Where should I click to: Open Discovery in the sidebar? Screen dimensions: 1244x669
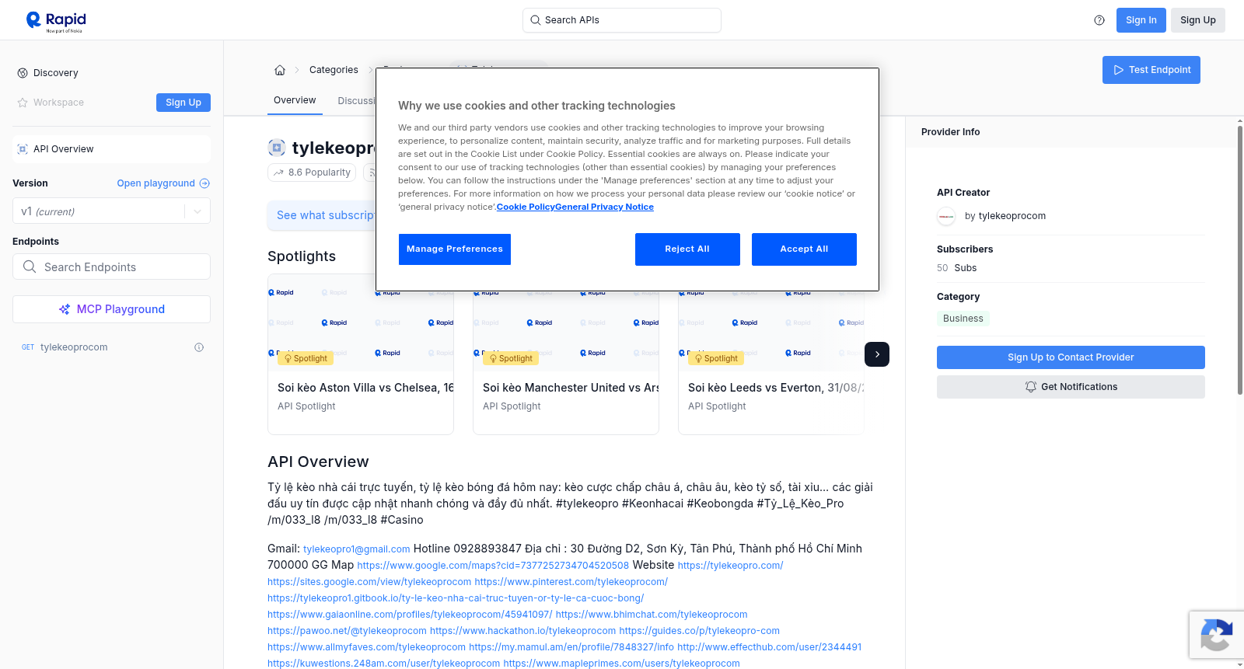pyautogui.click(x=55, y=73)
